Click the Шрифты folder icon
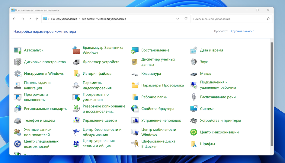The height and width of the screenshot is (163, 285). [194, 144]
